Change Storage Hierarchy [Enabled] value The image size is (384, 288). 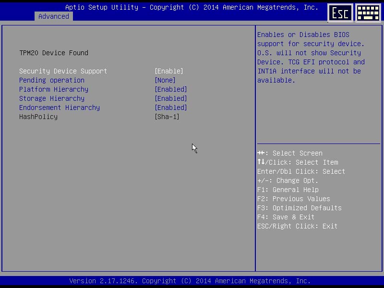tap(171, 98)
